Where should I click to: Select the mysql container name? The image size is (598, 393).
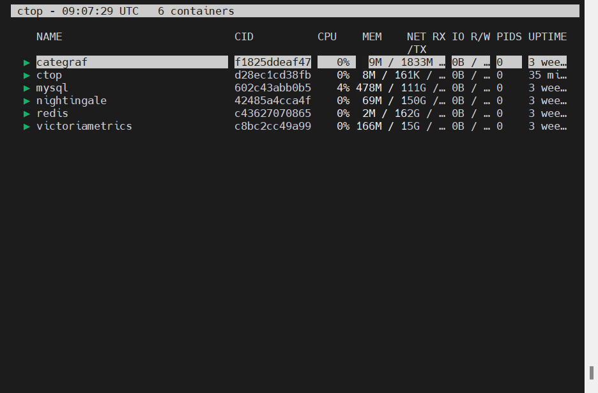pos(52,88)
